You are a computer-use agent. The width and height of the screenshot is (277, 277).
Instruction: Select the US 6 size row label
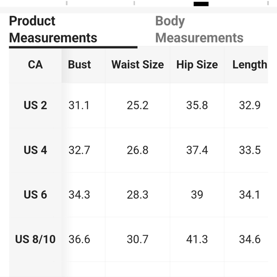coord(35,195)
